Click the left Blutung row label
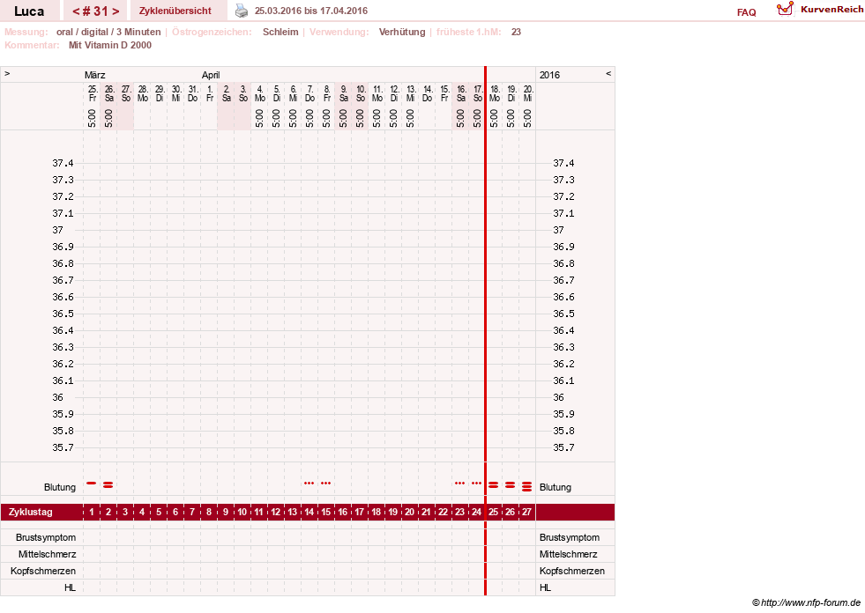The image size is (865, 613). point(60,487)
